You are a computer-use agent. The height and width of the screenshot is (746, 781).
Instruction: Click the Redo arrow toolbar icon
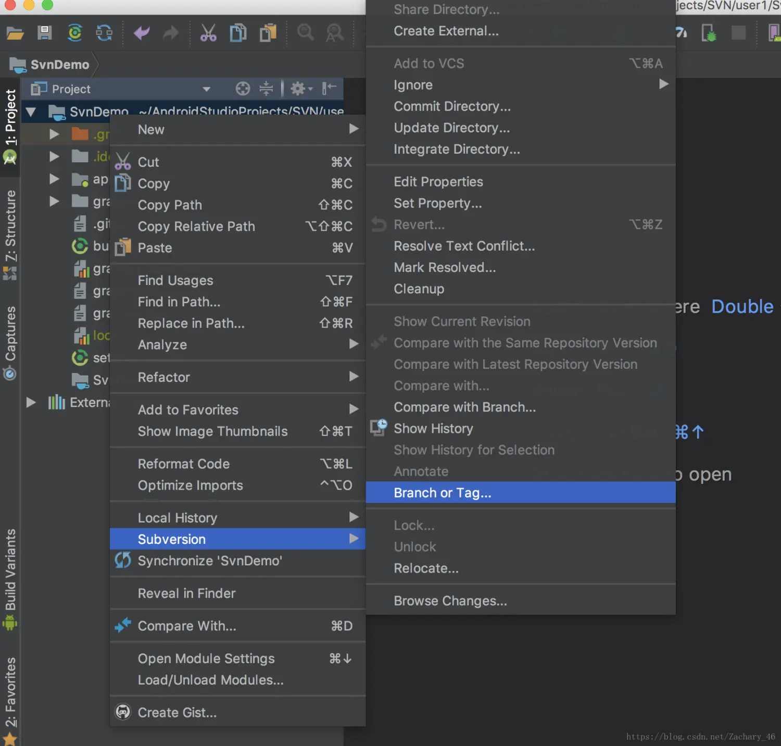(x=171, y=33)
